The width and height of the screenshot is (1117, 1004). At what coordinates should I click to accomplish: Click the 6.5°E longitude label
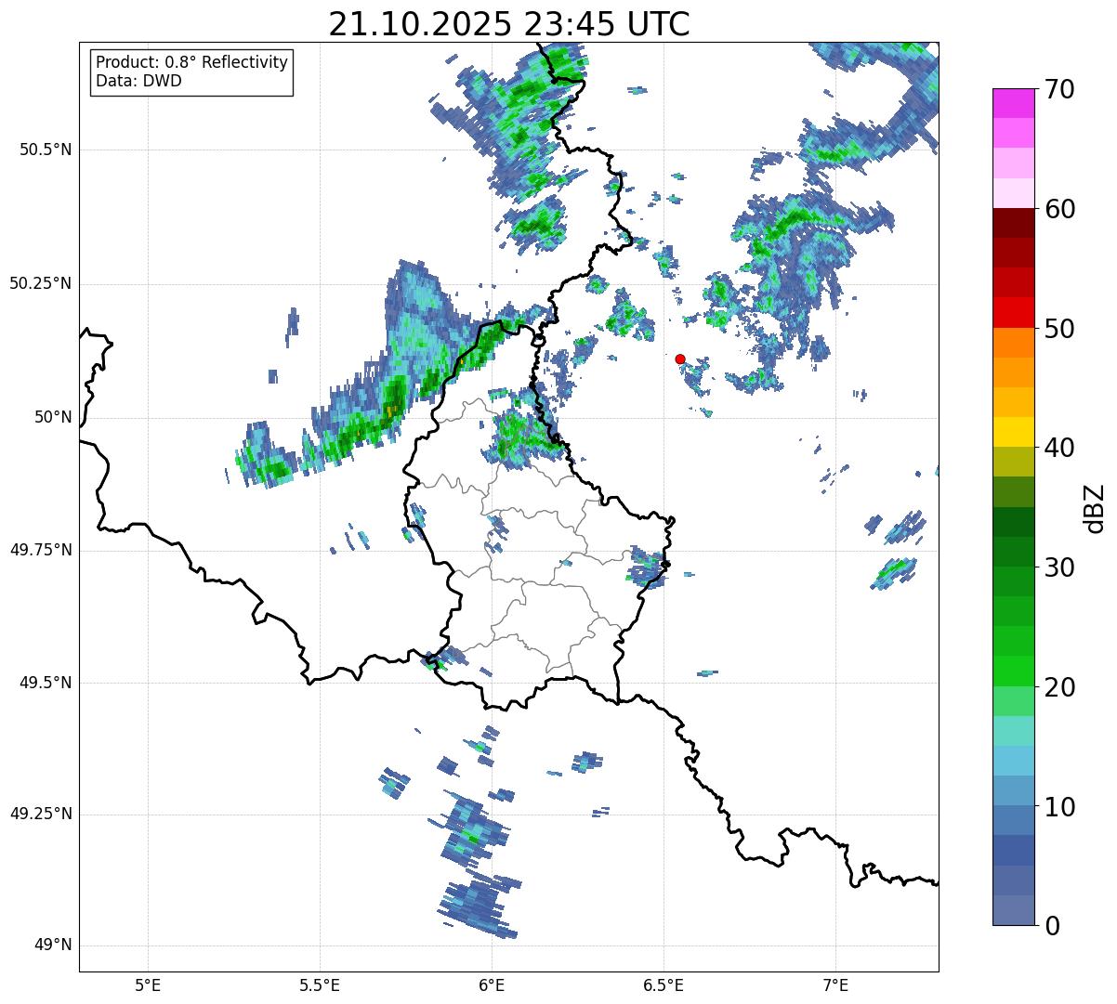pyautogui.click(x=664, y=984)
